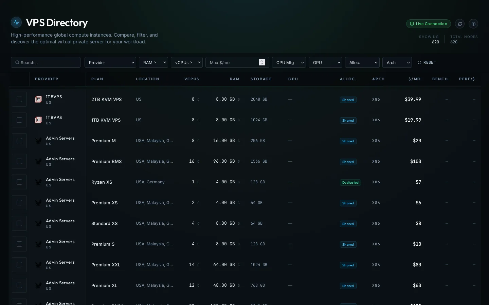
Task: Click Advin Servers logo in Premium M row
Action: [38, 141]
